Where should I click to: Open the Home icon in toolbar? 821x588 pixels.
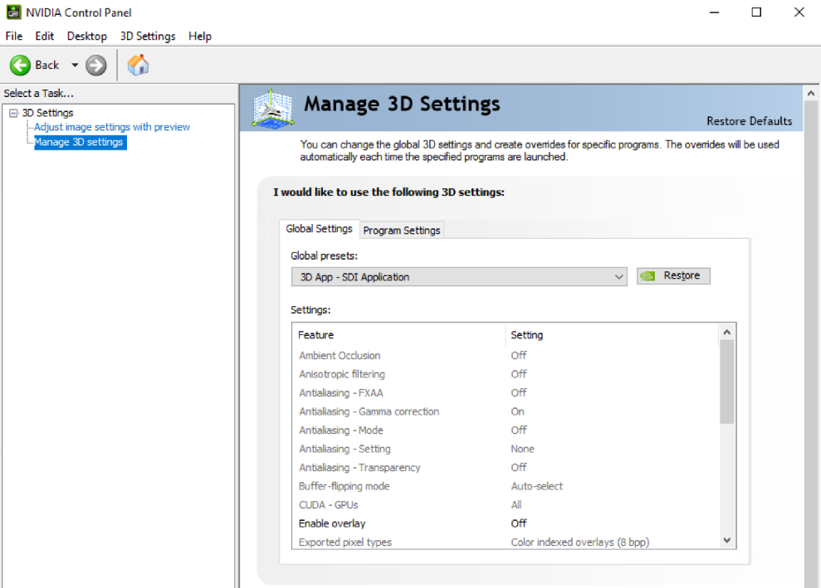pos(139,65)
